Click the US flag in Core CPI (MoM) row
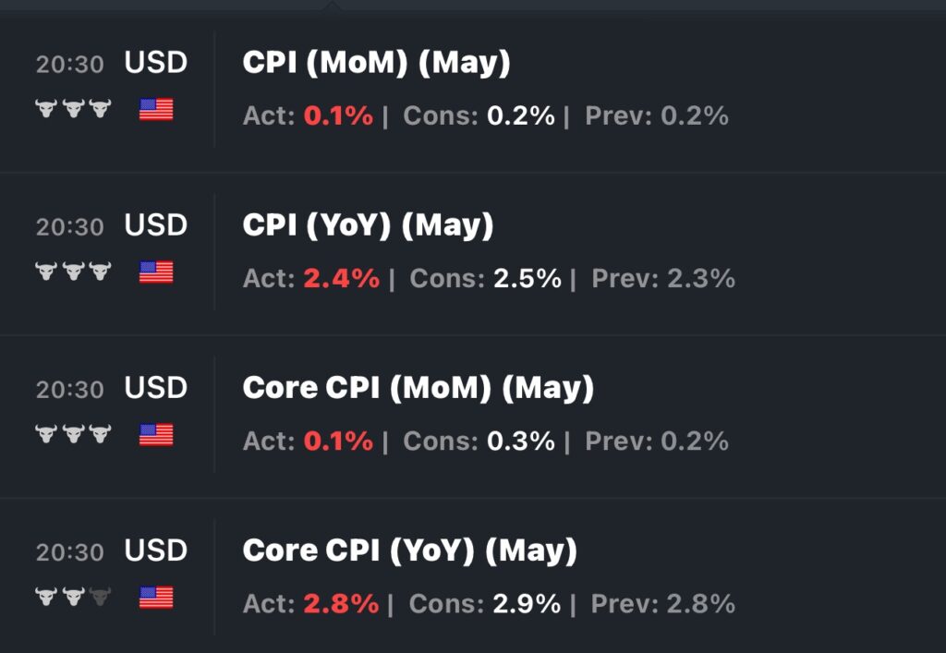The height and width of the screenshot is (653, 946). pos(156,435)
